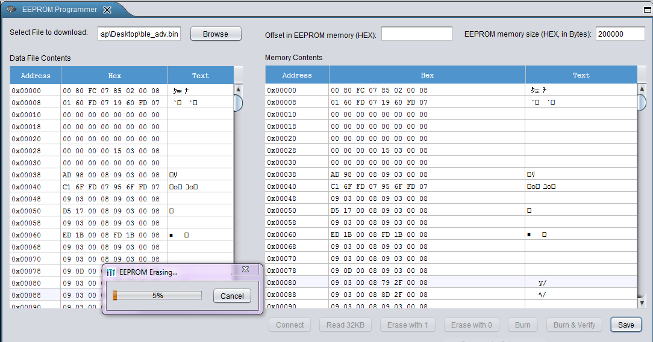Select Data File hex row C1 6F FD 07 95 6F FD 07
653x342 pixels.
[x=114, y=187]
